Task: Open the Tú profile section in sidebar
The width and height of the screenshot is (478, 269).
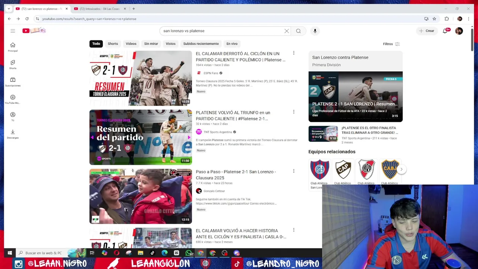Action: tap(13, 117)
